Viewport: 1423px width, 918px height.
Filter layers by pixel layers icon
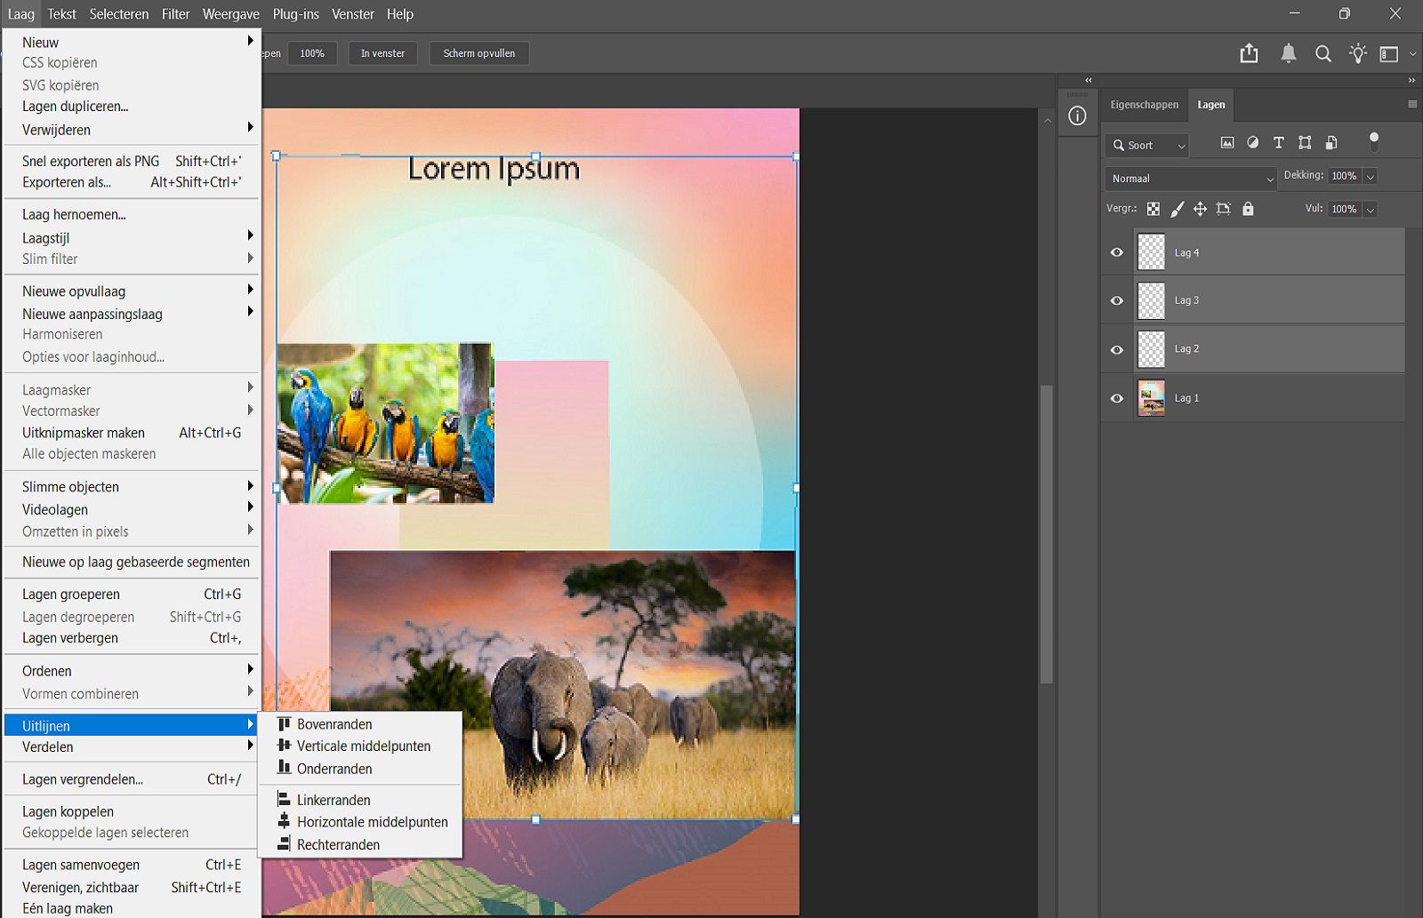(1227, 141)
